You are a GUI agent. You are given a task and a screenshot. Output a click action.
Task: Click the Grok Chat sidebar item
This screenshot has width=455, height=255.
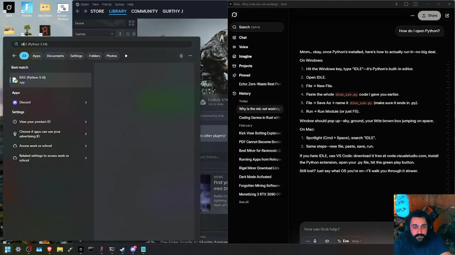(x=243, y=38)
